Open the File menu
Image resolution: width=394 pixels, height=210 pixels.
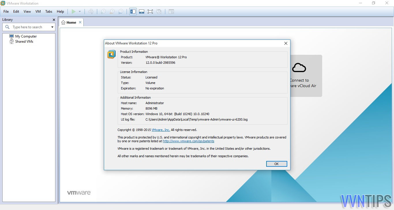pos(6,12)
